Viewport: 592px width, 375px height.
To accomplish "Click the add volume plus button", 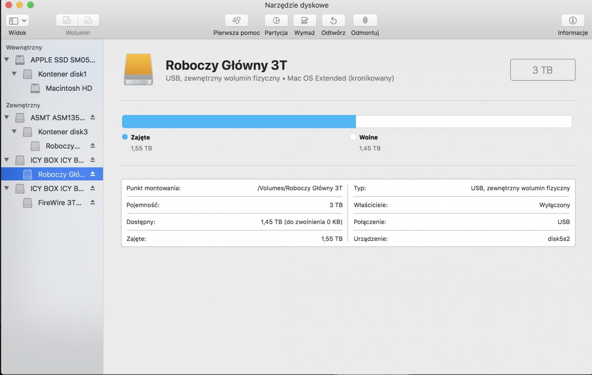I will pyautogui.click(x=67, y=21).
